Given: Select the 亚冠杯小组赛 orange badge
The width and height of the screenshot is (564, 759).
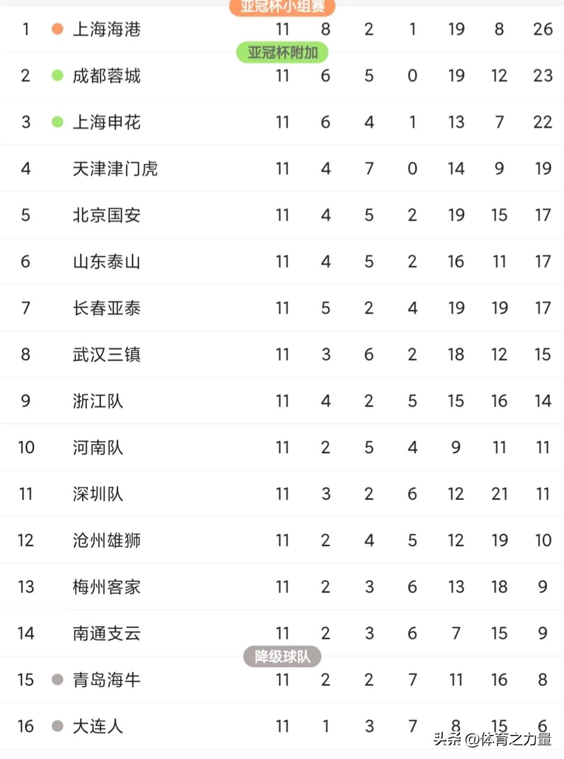Looking at the screenshot, I should (282, 7).
